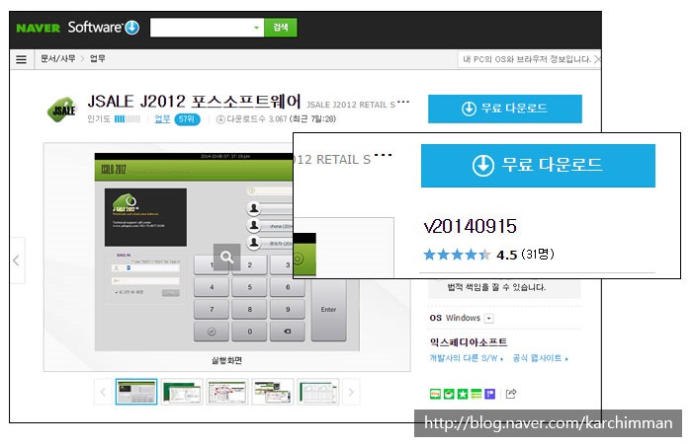This screenshot has height=447, width=692.
Task: Click the magnifier zoom icon on screenshot
Action: point(226,257)
